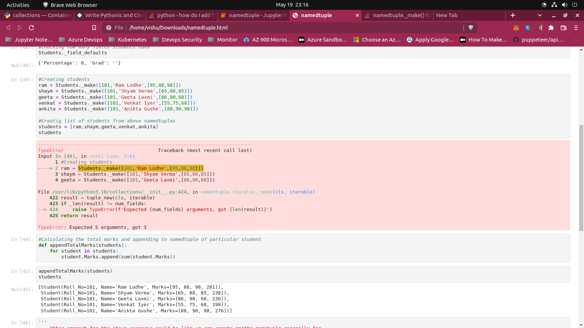Open Apply Google bookmark
The image size is (584, 328).
[430, 40]
